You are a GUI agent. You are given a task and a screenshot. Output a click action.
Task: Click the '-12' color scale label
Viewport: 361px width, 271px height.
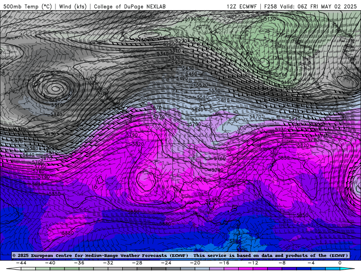point(253,263)
